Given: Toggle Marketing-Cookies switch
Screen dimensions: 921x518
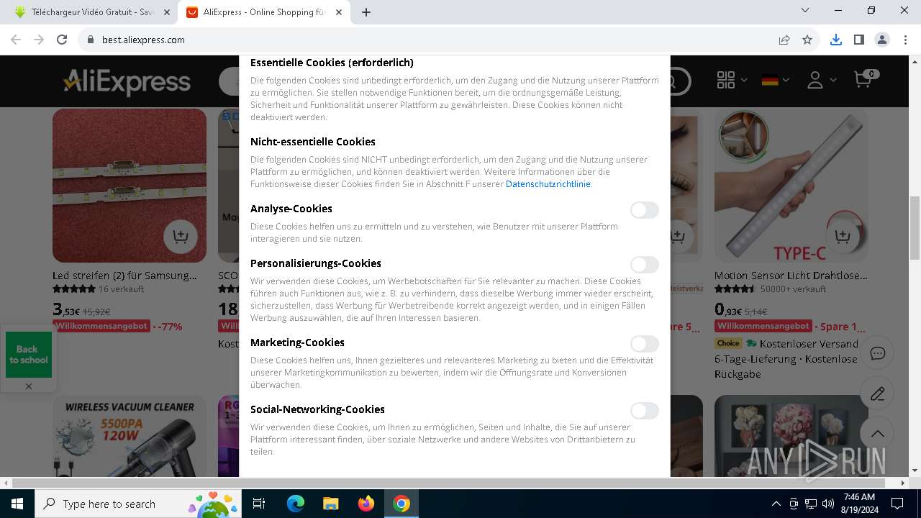Looking at the screenshot, I should (645, 344).
